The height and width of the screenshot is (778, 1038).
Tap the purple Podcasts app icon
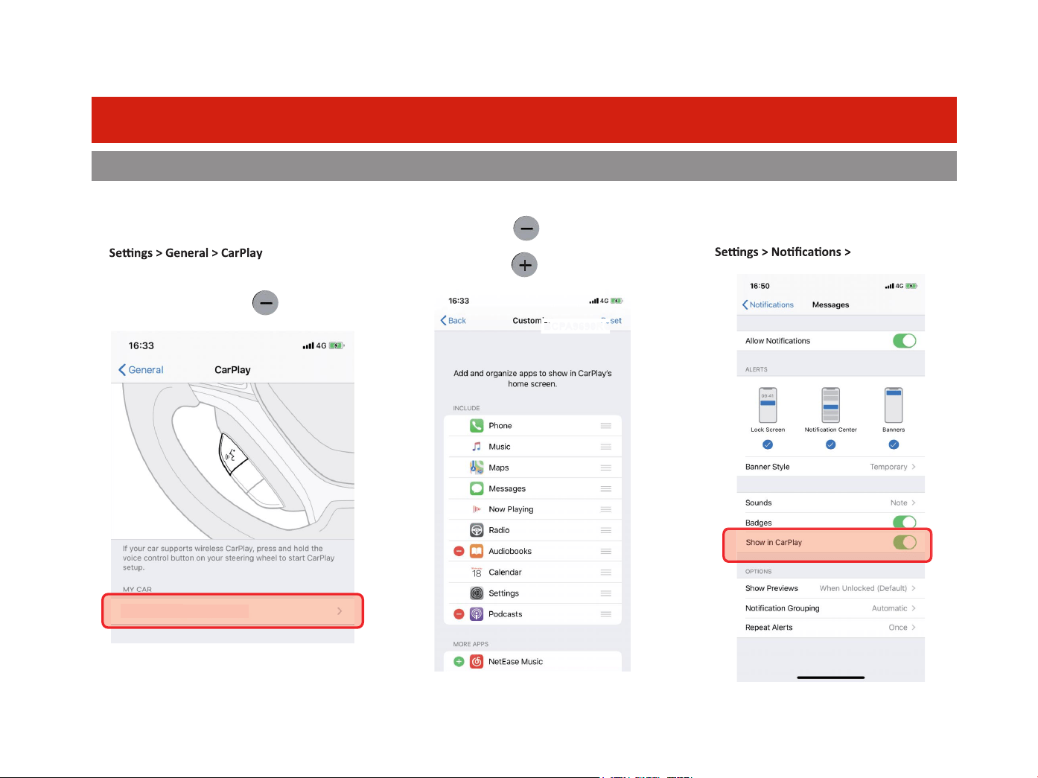[x=477, y=614]
